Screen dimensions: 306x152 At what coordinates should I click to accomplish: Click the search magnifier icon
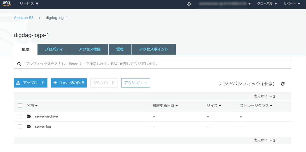click(19, 64)
